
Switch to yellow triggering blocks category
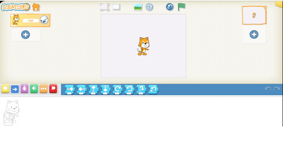[x=5, y=89]
